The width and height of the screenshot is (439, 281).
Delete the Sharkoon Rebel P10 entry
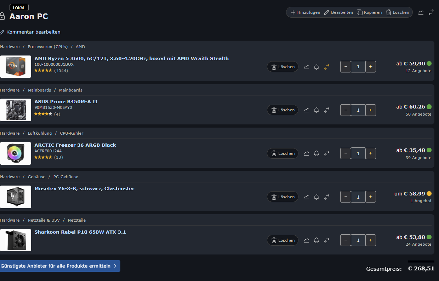pyautogui.click(x=283, y=240)
